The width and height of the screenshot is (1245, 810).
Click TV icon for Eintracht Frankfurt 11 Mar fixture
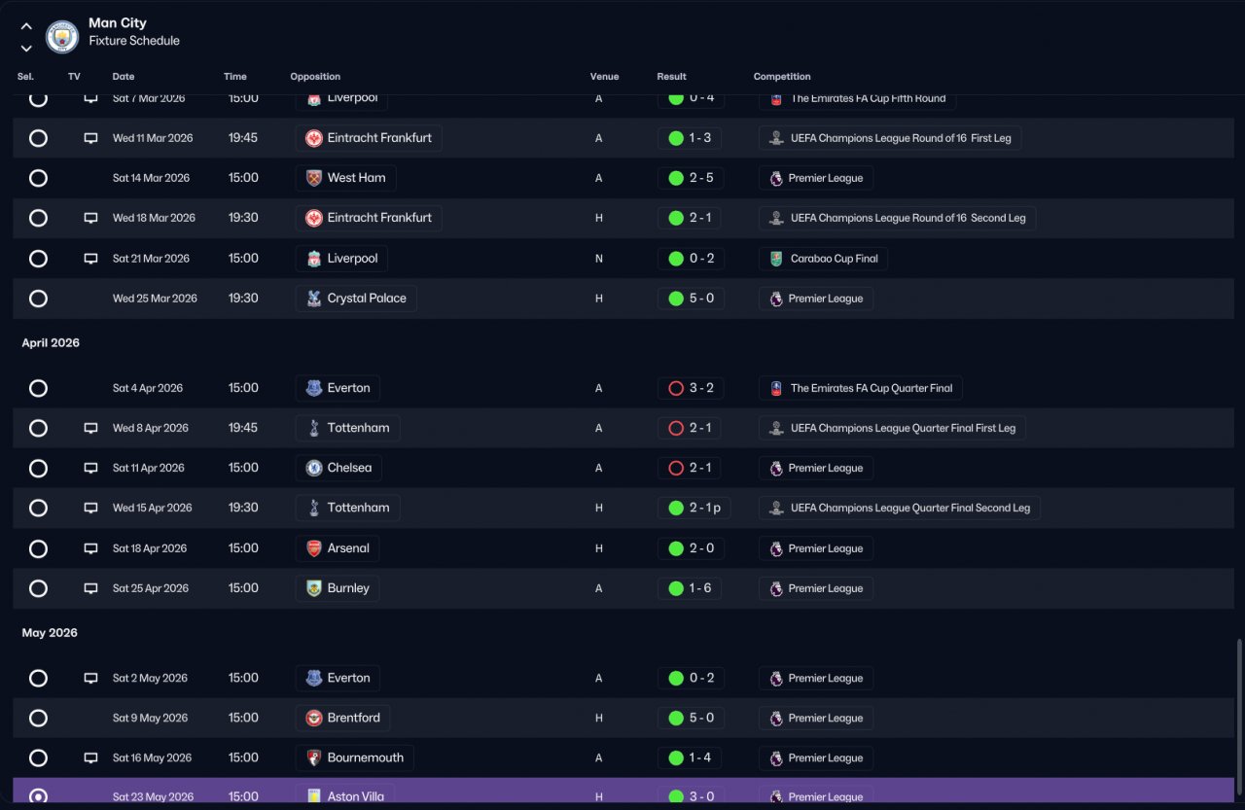tap(90, 138)
